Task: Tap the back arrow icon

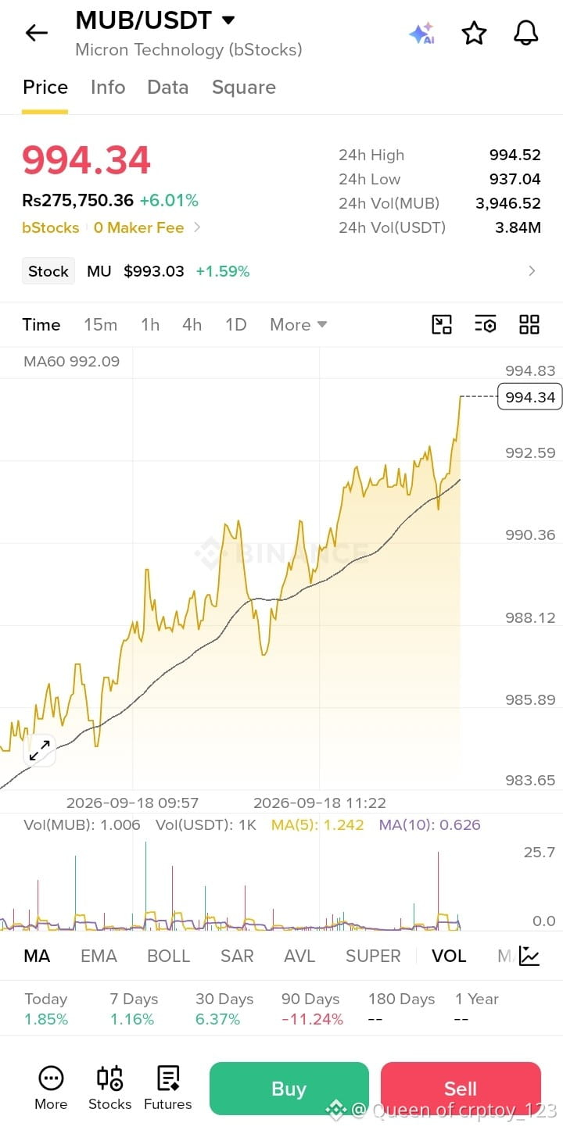Action: click(37, 33)
